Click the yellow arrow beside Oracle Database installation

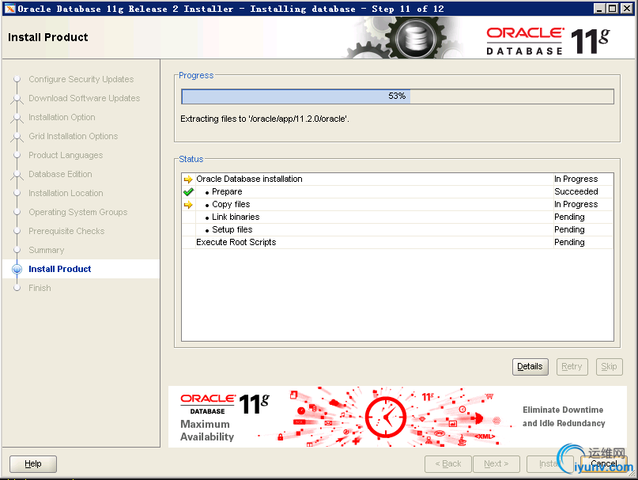click(x=188, y=180)
